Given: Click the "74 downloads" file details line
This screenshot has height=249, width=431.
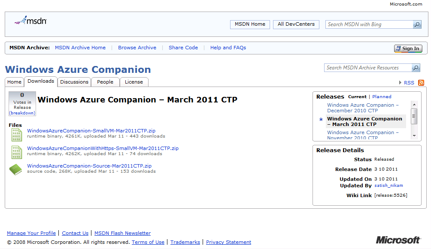Looking at the screenshot, I should coord(94,154).
